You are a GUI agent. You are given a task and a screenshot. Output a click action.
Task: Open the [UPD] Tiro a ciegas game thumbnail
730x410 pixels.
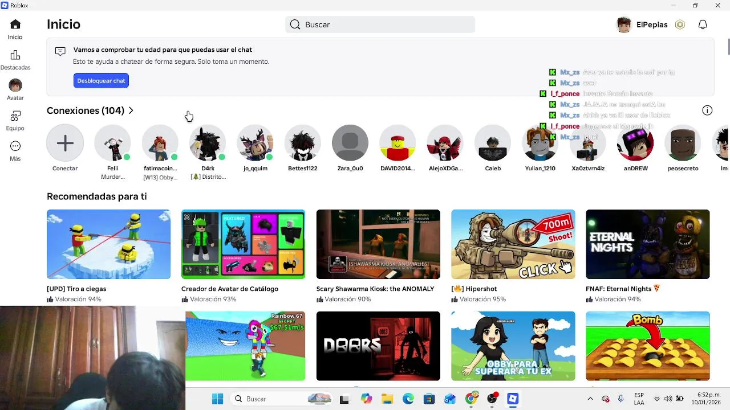click(x=108, y=244)
